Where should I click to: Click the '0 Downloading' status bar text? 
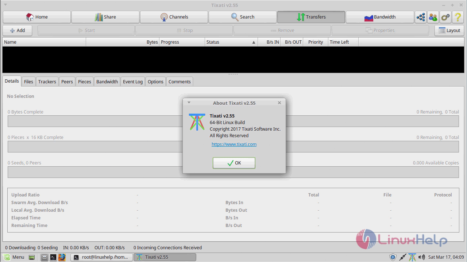pyautogui.click(x=20, y=248)
